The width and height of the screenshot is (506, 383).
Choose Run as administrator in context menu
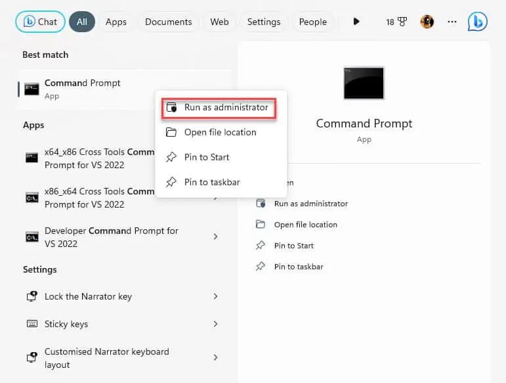point(219,108)
